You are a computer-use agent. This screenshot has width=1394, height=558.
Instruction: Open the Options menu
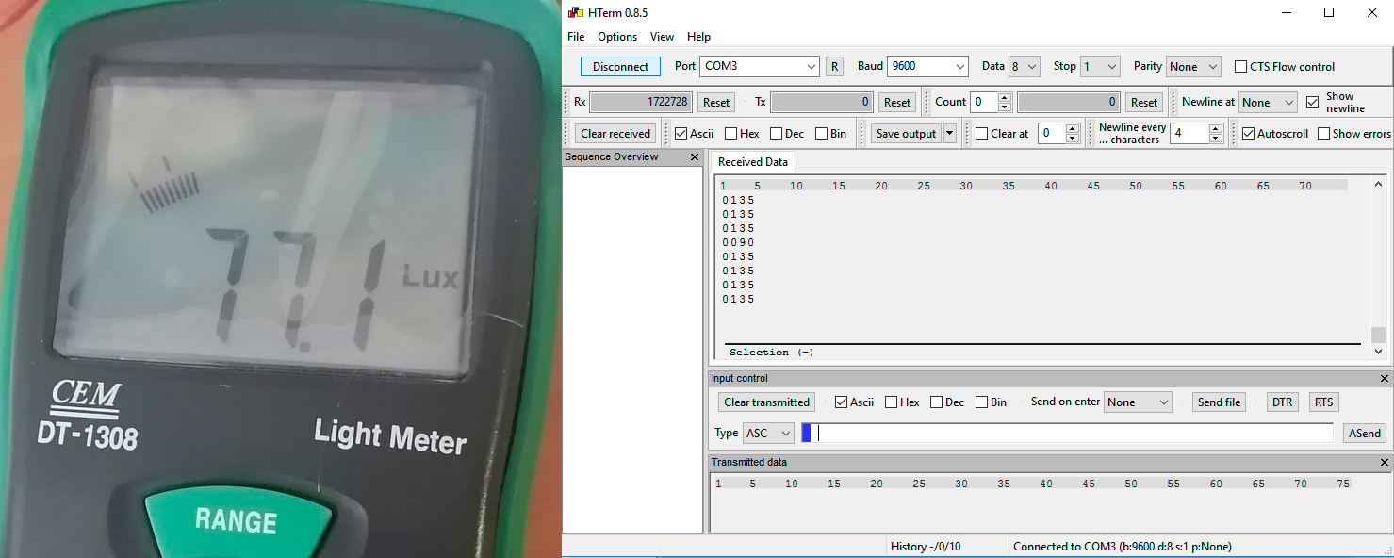(x=617, y=37)
